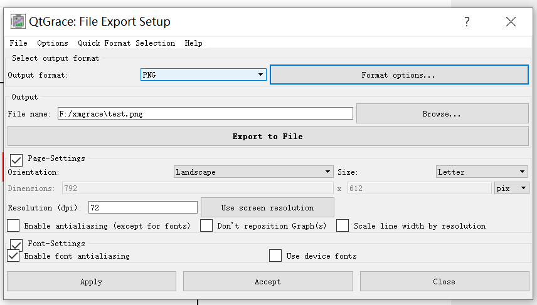
Task: Open the pix units dropdown
Action: pos(511,188)
